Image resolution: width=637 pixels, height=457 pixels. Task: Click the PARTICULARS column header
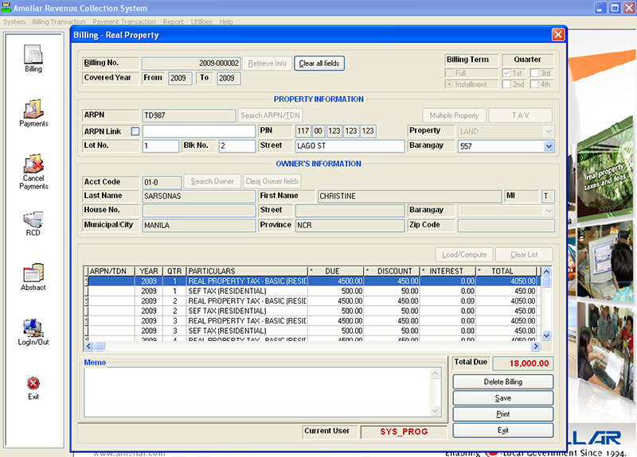point(247,271)
